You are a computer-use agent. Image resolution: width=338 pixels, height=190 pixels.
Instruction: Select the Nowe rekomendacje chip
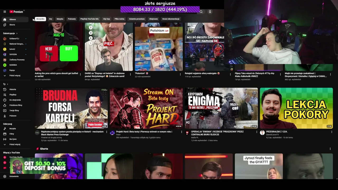coord(171,19)
